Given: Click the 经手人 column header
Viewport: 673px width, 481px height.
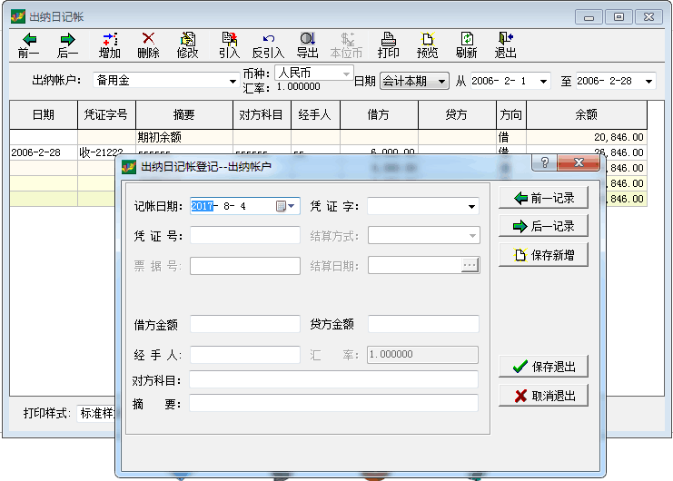Looking at the screenshot, I should (x=315, y=115).
